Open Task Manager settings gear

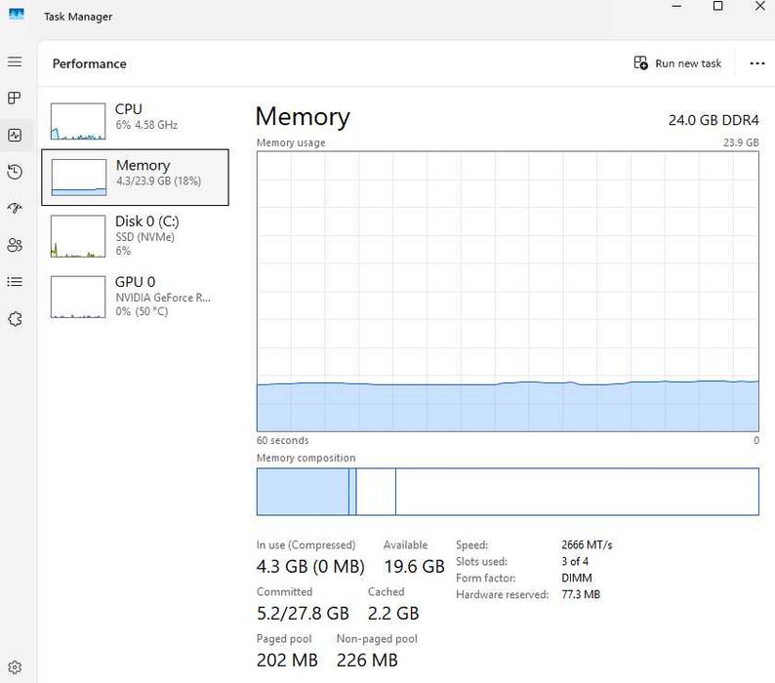tap(15, 667)
